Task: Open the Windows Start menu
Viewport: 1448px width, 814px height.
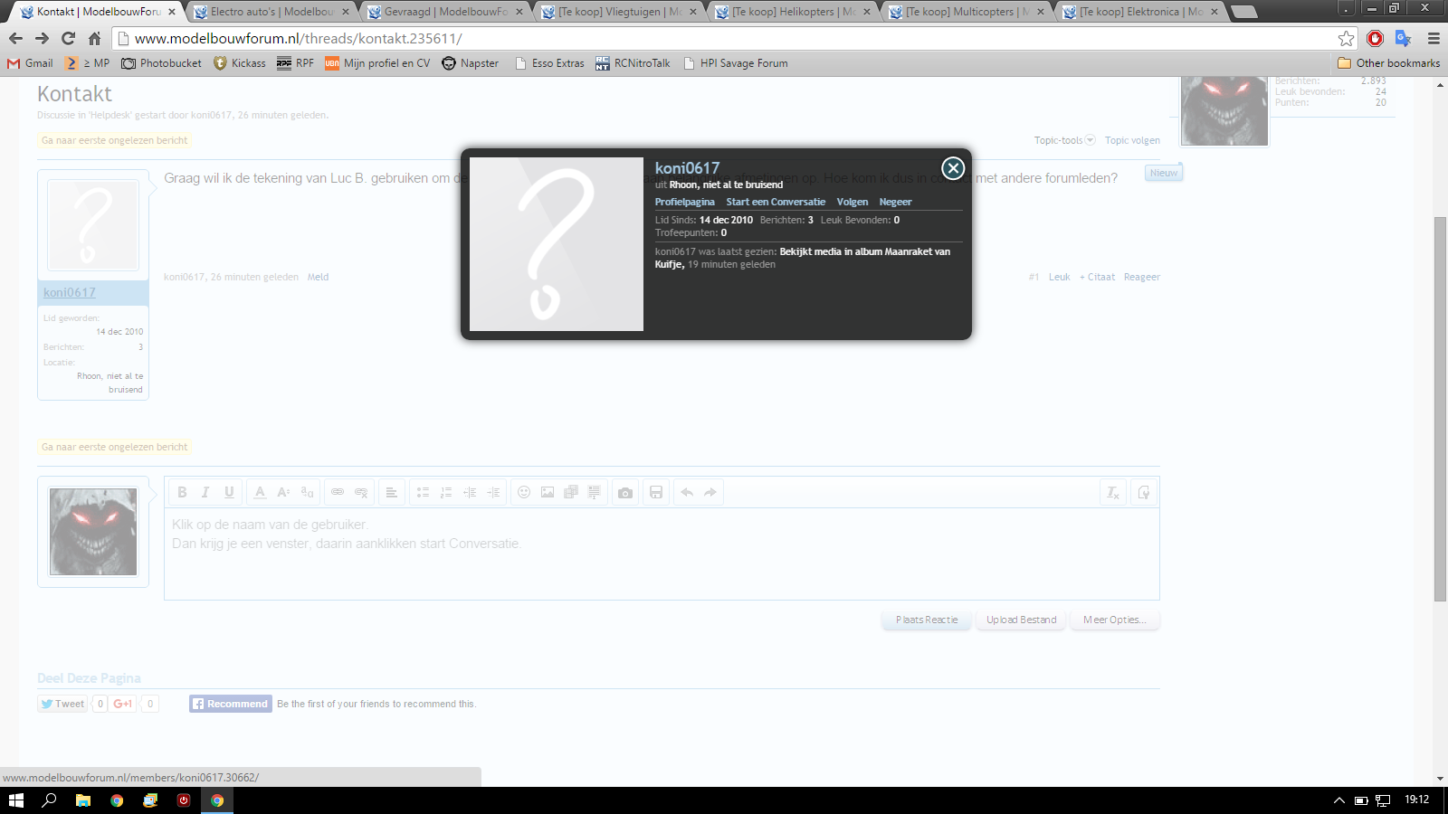Action: 15,800
